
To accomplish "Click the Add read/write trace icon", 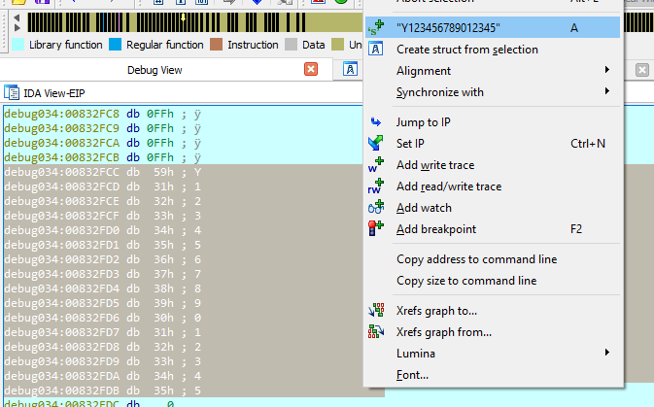I will click(377, 187).
